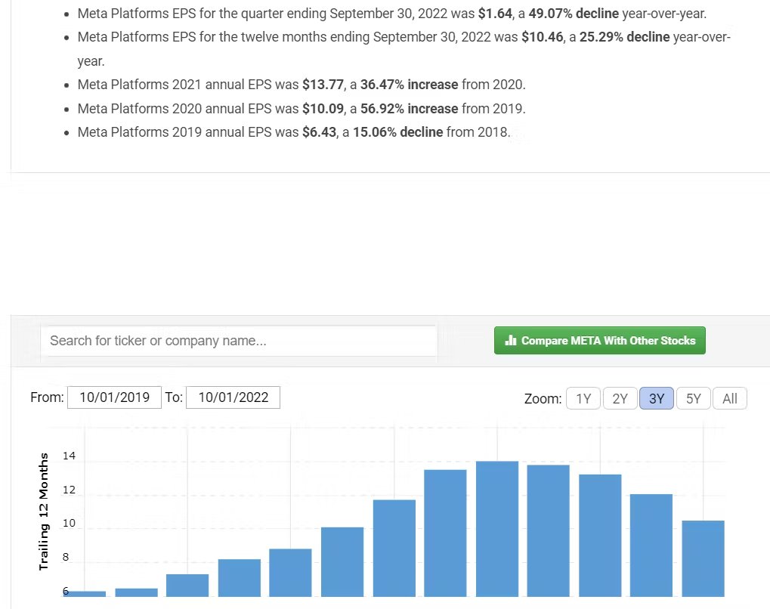Click the y-axis value 10
770x609 pixels.
pyautogui.click(x=70, y=523)
